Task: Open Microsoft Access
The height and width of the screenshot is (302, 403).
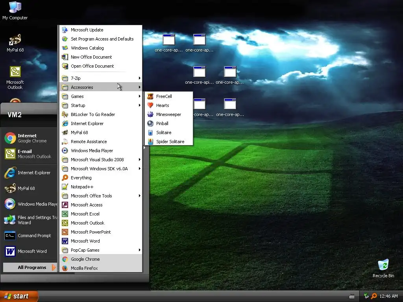Action: pos(101,205)
